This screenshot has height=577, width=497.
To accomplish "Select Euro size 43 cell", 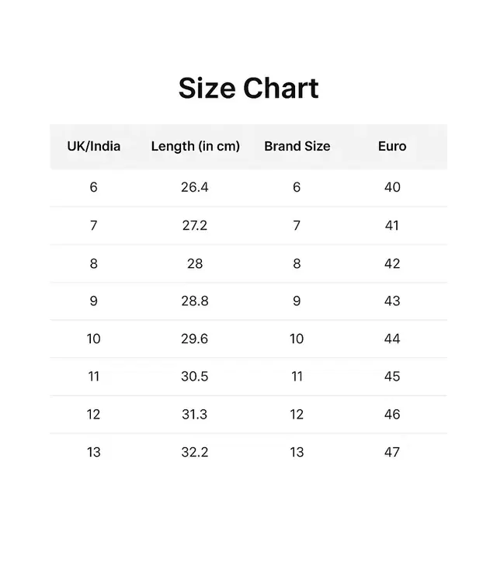I will [x=392, y=301].
